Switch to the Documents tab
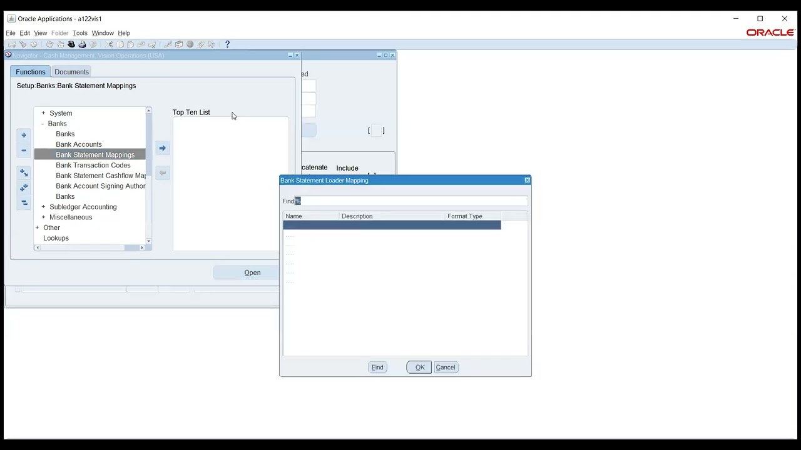This screenshot has width=801, height=450. (x=71, y=72)
